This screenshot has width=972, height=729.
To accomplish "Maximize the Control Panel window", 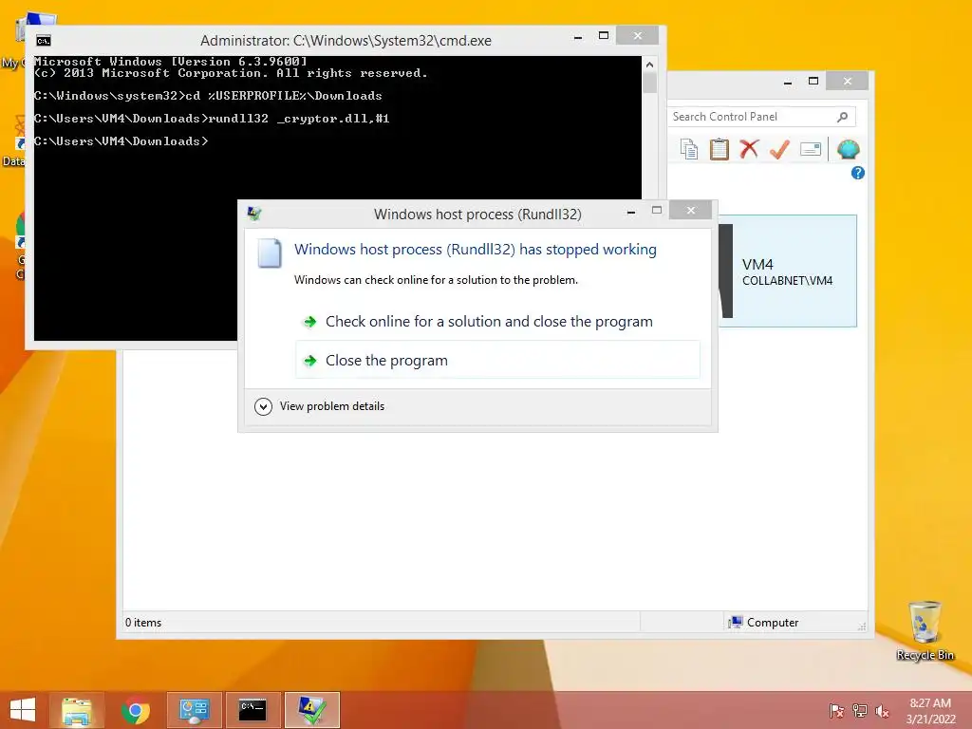I will tap(813, 82).
